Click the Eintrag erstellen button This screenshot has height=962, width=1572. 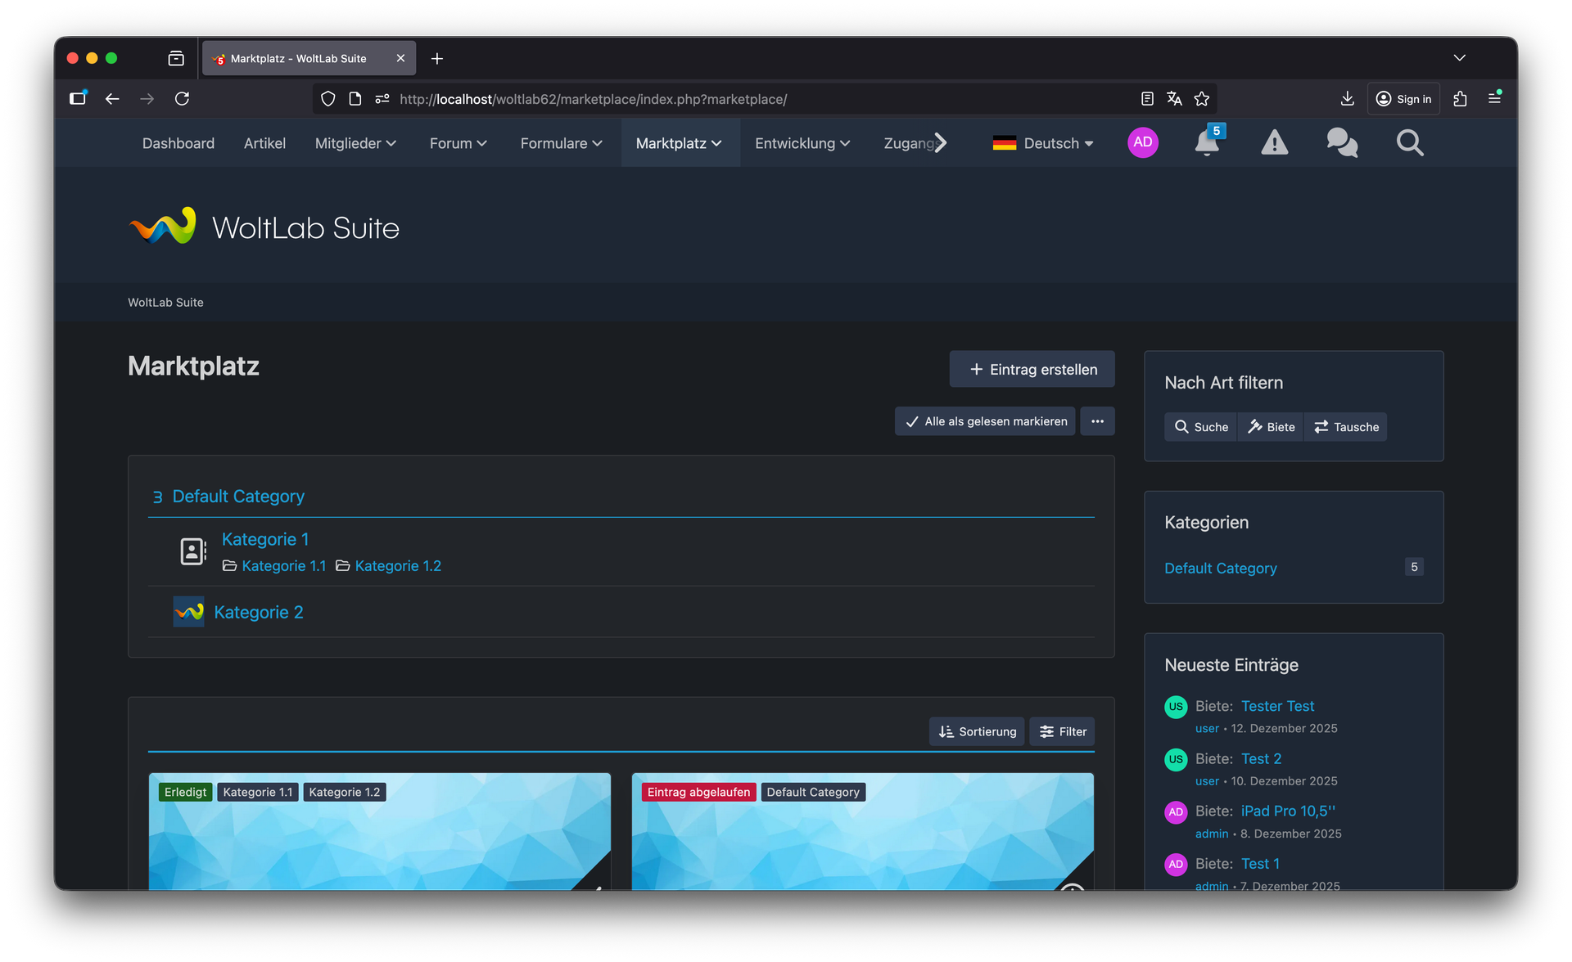(x=1032, y=370)
